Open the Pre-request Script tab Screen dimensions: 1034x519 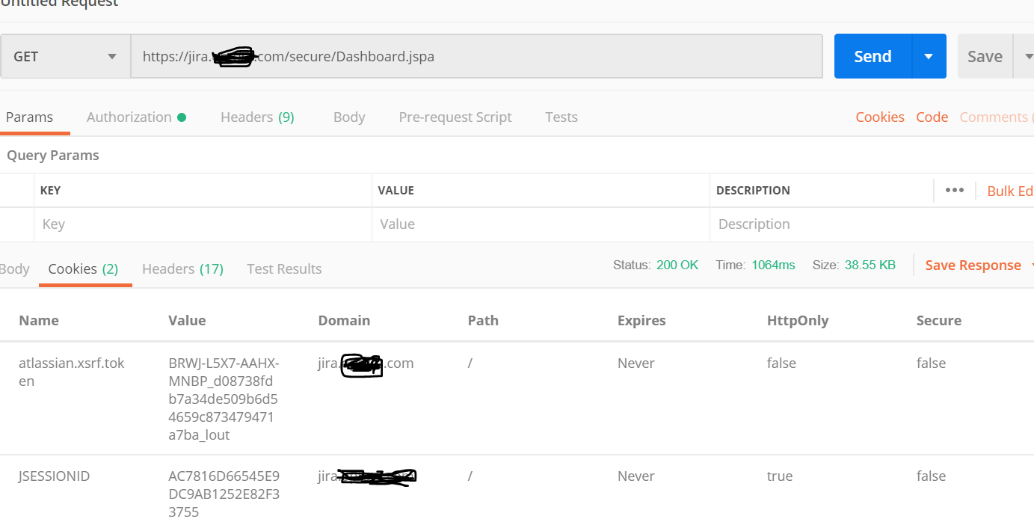[455, 117]
